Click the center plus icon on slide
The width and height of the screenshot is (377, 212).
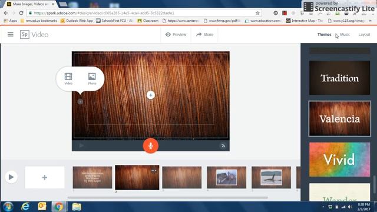point(151,95)
